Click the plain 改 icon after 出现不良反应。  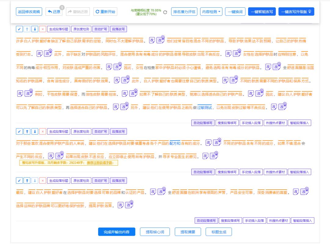tap(229, 53)
